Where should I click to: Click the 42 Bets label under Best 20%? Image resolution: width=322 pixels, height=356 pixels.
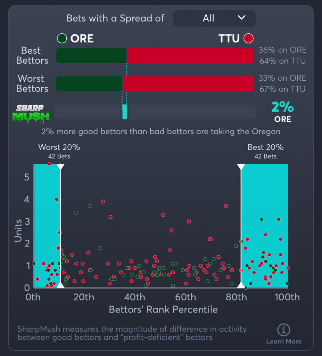(265, 156)
